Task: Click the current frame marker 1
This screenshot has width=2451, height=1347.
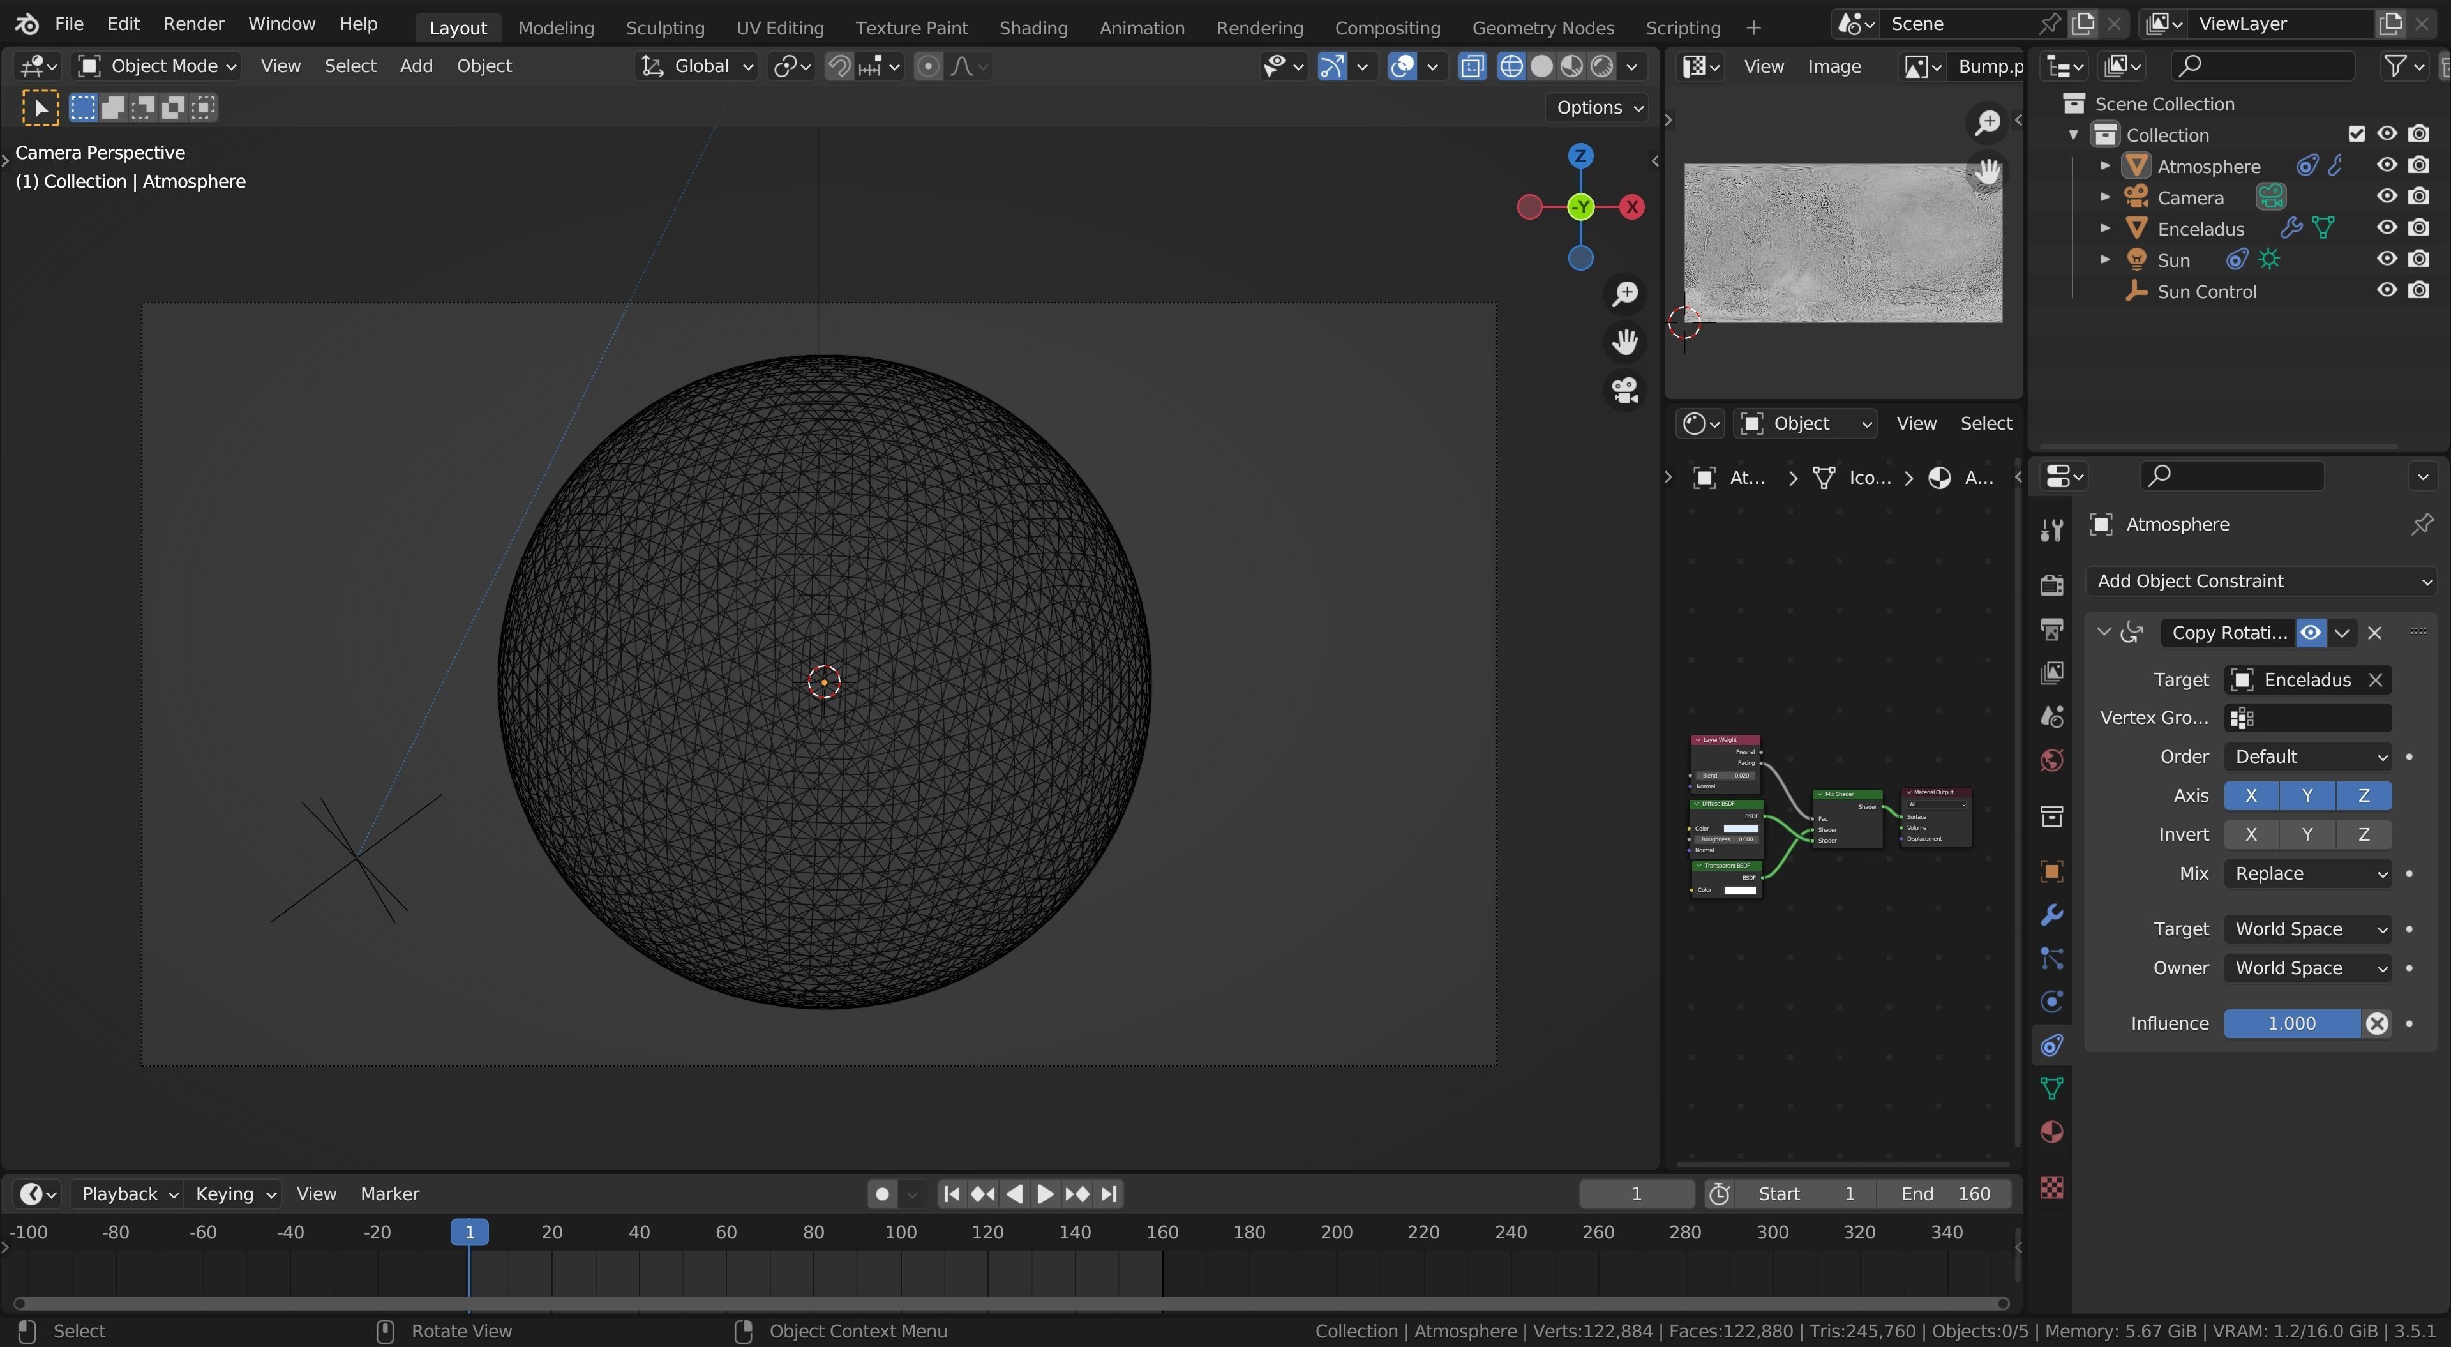Action: click(x=469, y=1232)
